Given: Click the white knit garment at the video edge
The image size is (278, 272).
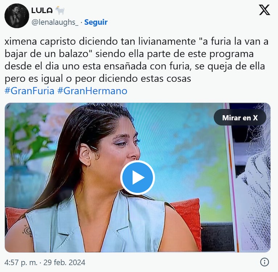Looking at the screenshot, I should point(255,195).
